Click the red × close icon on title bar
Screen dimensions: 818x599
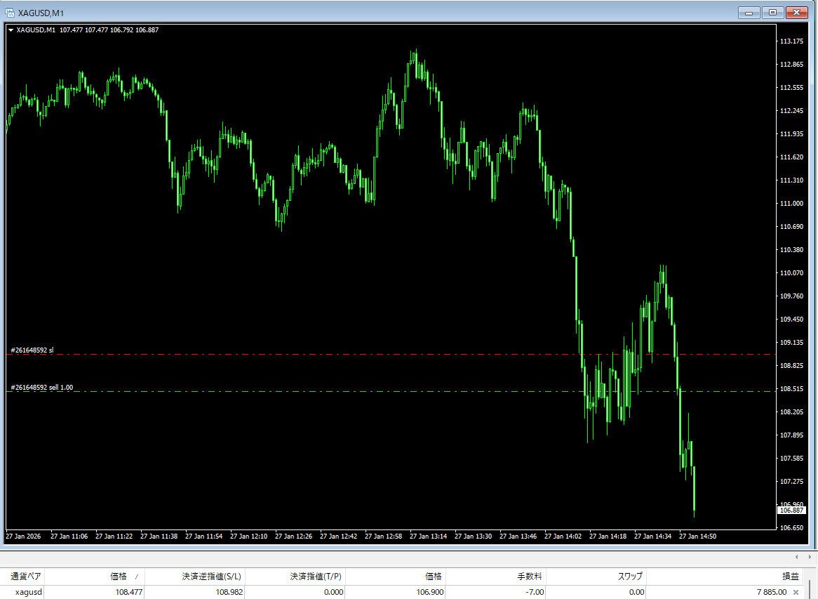(x=797, y=12)
